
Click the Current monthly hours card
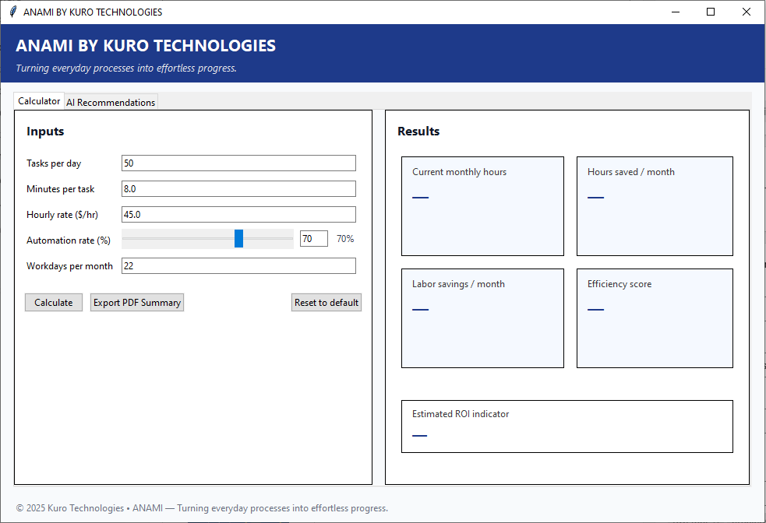tap(482, 206)
